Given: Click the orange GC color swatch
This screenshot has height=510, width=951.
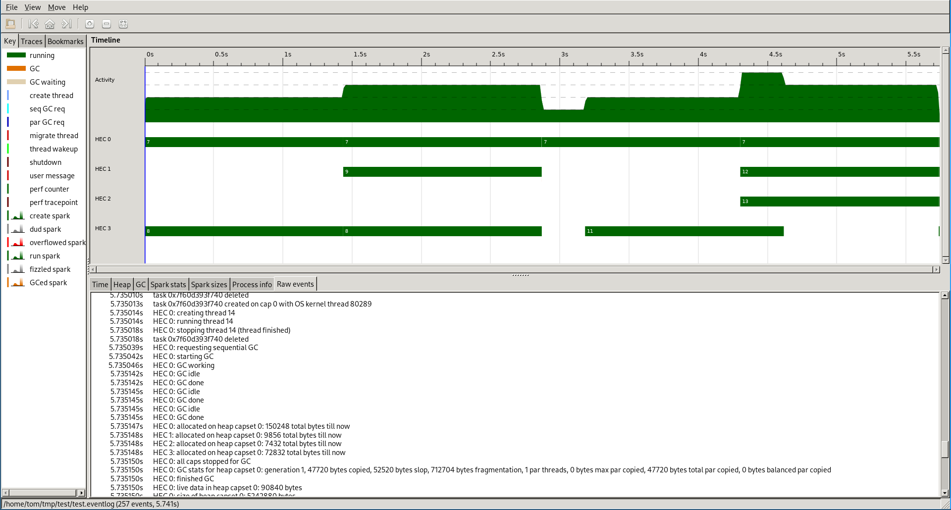Looking at the screenshot, I should tap(16, 69).
